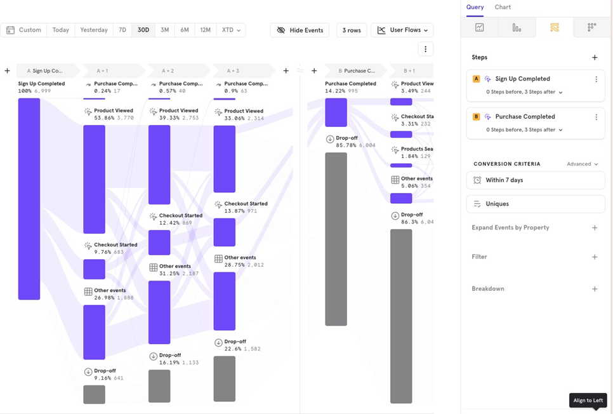The width and height of the screenshot is (613, 414).
Task: Expand the XTD date range dropdown
Action: (231, 30)
